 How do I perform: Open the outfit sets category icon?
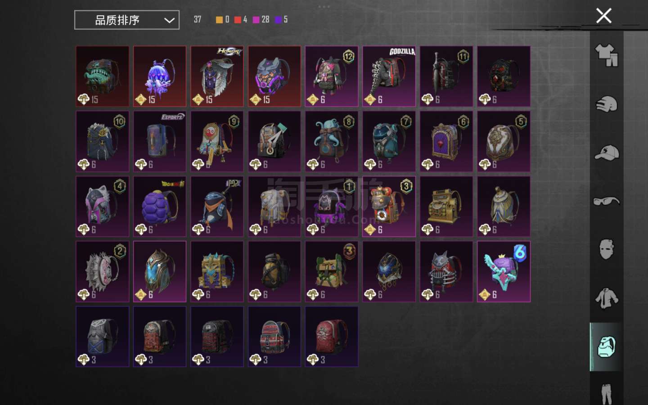click(606, 55)
